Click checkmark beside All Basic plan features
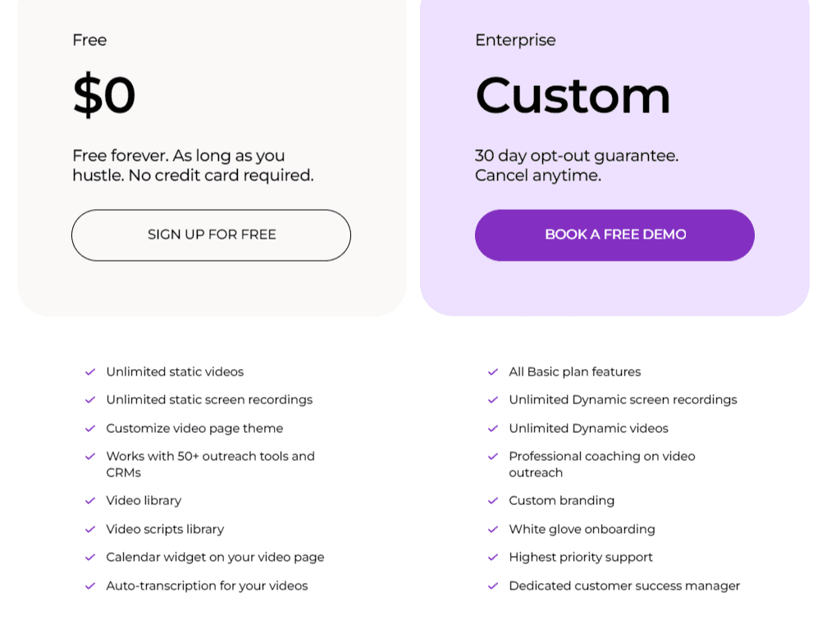This screenshot has width=822, height=633. (493, 372)
